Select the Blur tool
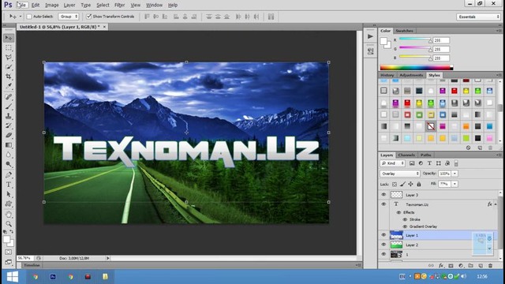The image size is (505, 284). pos(9,155)
